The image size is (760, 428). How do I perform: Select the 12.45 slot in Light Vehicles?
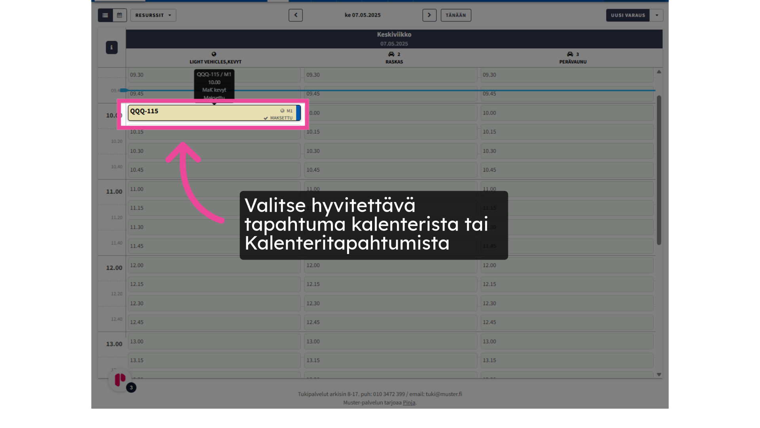tap(214, 322)
